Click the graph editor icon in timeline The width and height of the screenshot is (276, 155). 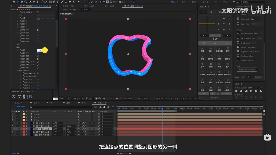[x=113, y=107]
